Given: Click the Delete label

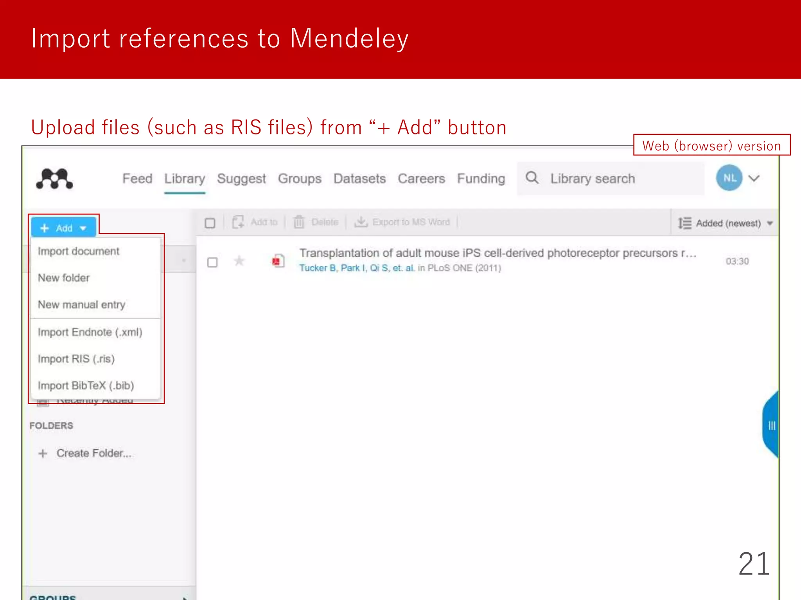Looking at the screenshot, I should (x=325, y=222).
